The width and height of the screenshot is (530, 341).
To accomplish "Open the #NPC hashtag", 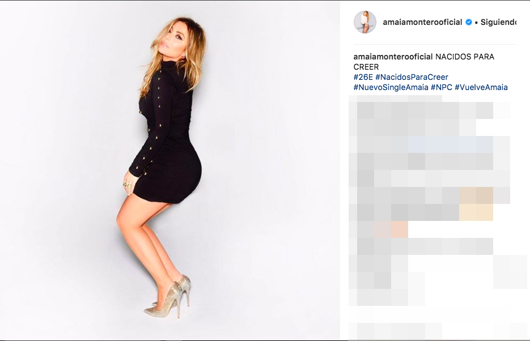I will pos(441,87).
